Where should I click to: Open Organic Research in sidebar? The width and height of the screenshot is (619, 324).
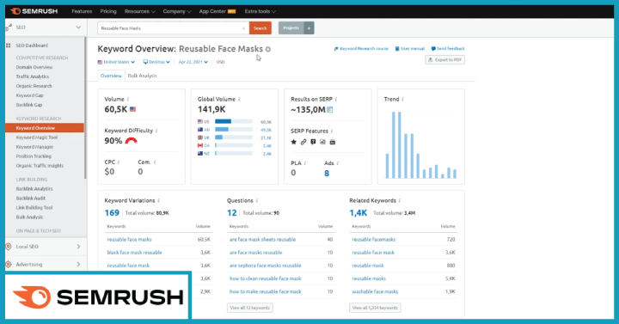34,86
